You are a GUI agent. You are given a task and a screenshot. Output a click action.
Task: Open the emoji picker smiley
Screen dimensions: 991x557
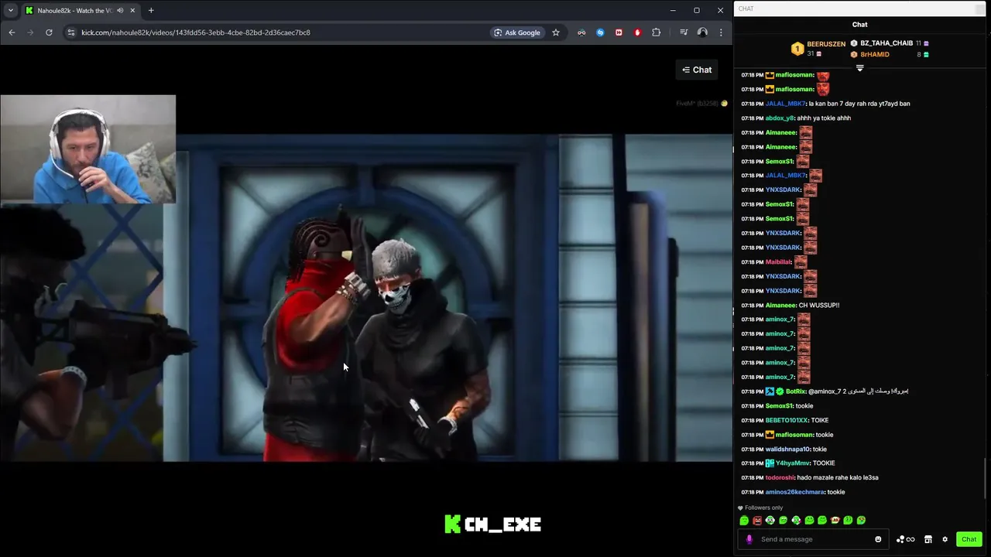(878, 539)
